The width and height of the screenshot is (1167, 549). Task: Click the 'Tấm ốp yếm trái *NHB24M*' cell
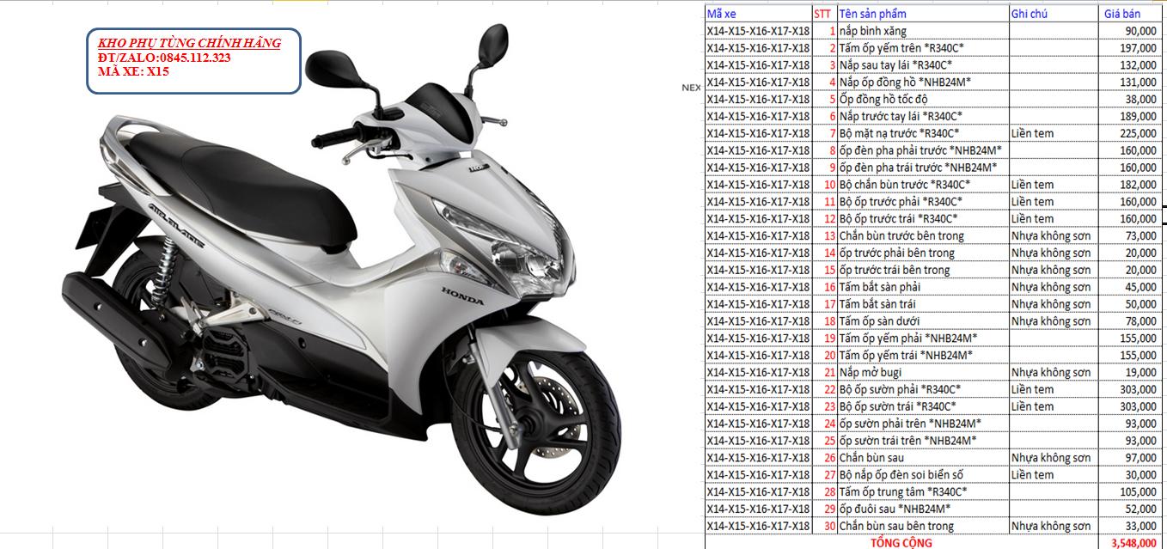tap(923, 355)
